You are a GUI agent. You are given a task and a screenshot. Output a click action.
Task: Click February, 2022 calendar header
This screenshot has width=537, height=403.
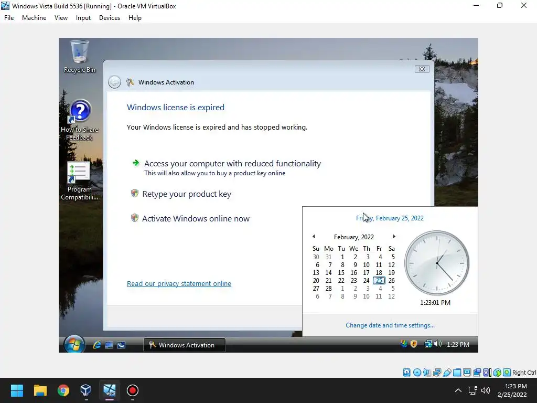coord(354,237)
